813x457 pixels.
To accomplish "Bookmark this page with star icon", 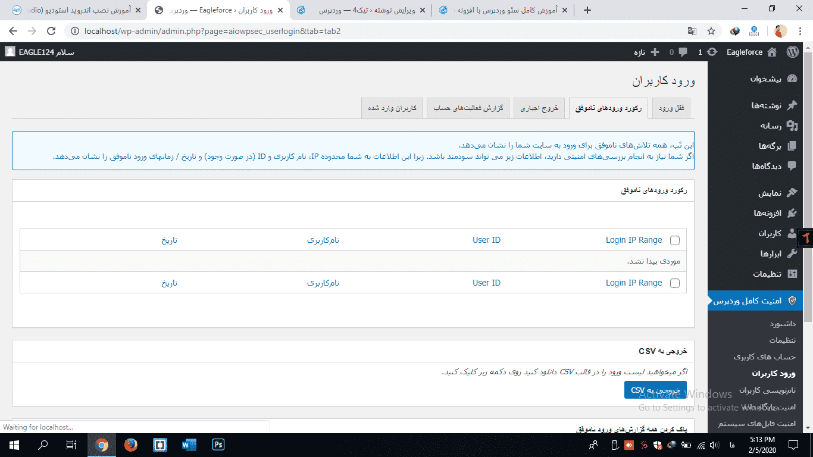I will tap(711, 31).
